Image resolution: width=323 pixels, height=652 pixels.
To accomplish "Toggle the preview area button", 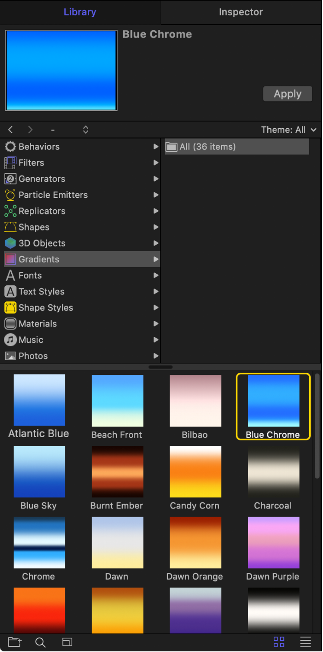I will pyautogui.click(x=67, y=642).
